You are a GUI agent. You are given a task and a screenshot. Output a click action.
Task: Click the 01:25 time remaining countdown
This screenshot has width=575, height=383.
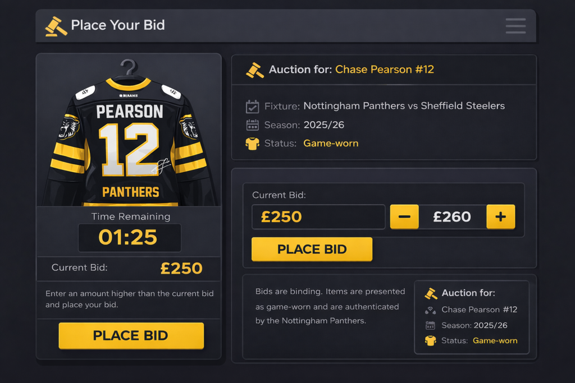pyautogui.click(x=129, y=238)
